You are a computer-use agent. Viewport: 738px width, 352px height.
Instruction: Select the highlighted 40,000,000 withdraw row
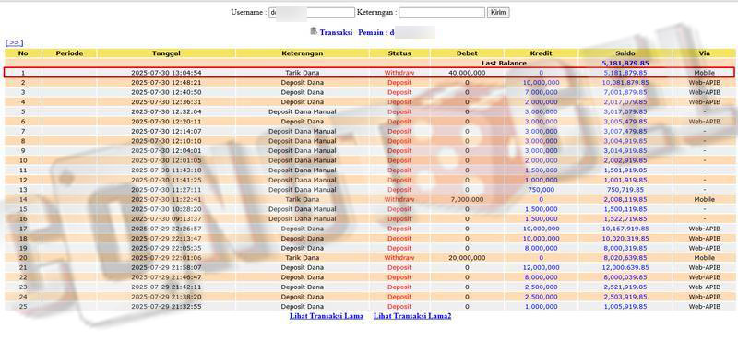point(369,73)
